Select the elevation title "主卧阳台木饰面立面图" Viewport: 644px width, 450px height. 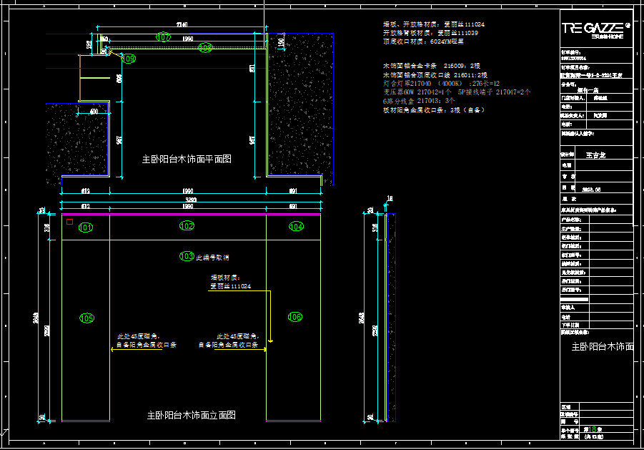pos(192,415)
